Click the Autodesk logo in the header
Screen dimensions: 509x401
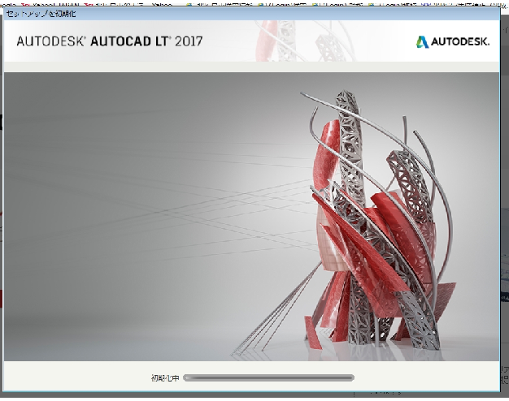coord(453,42)
